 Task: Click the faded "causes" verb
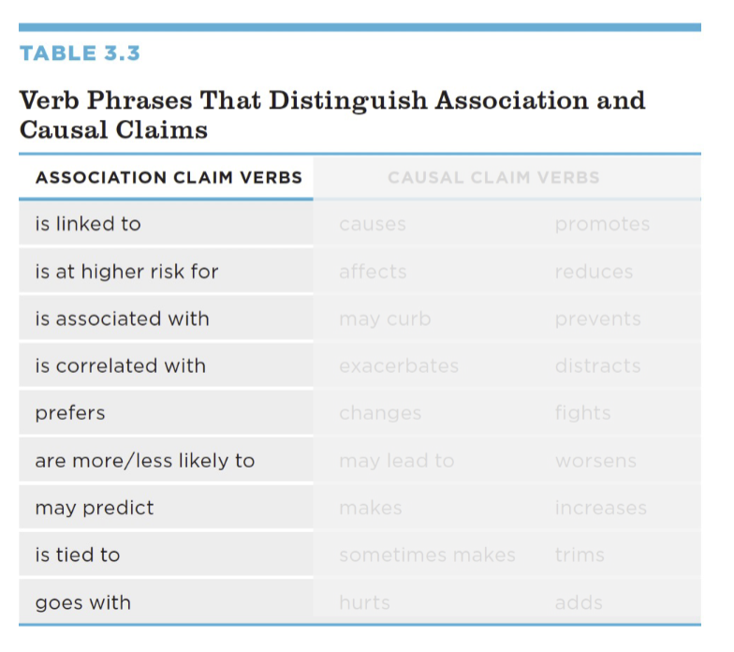click(x=373, y=224)
